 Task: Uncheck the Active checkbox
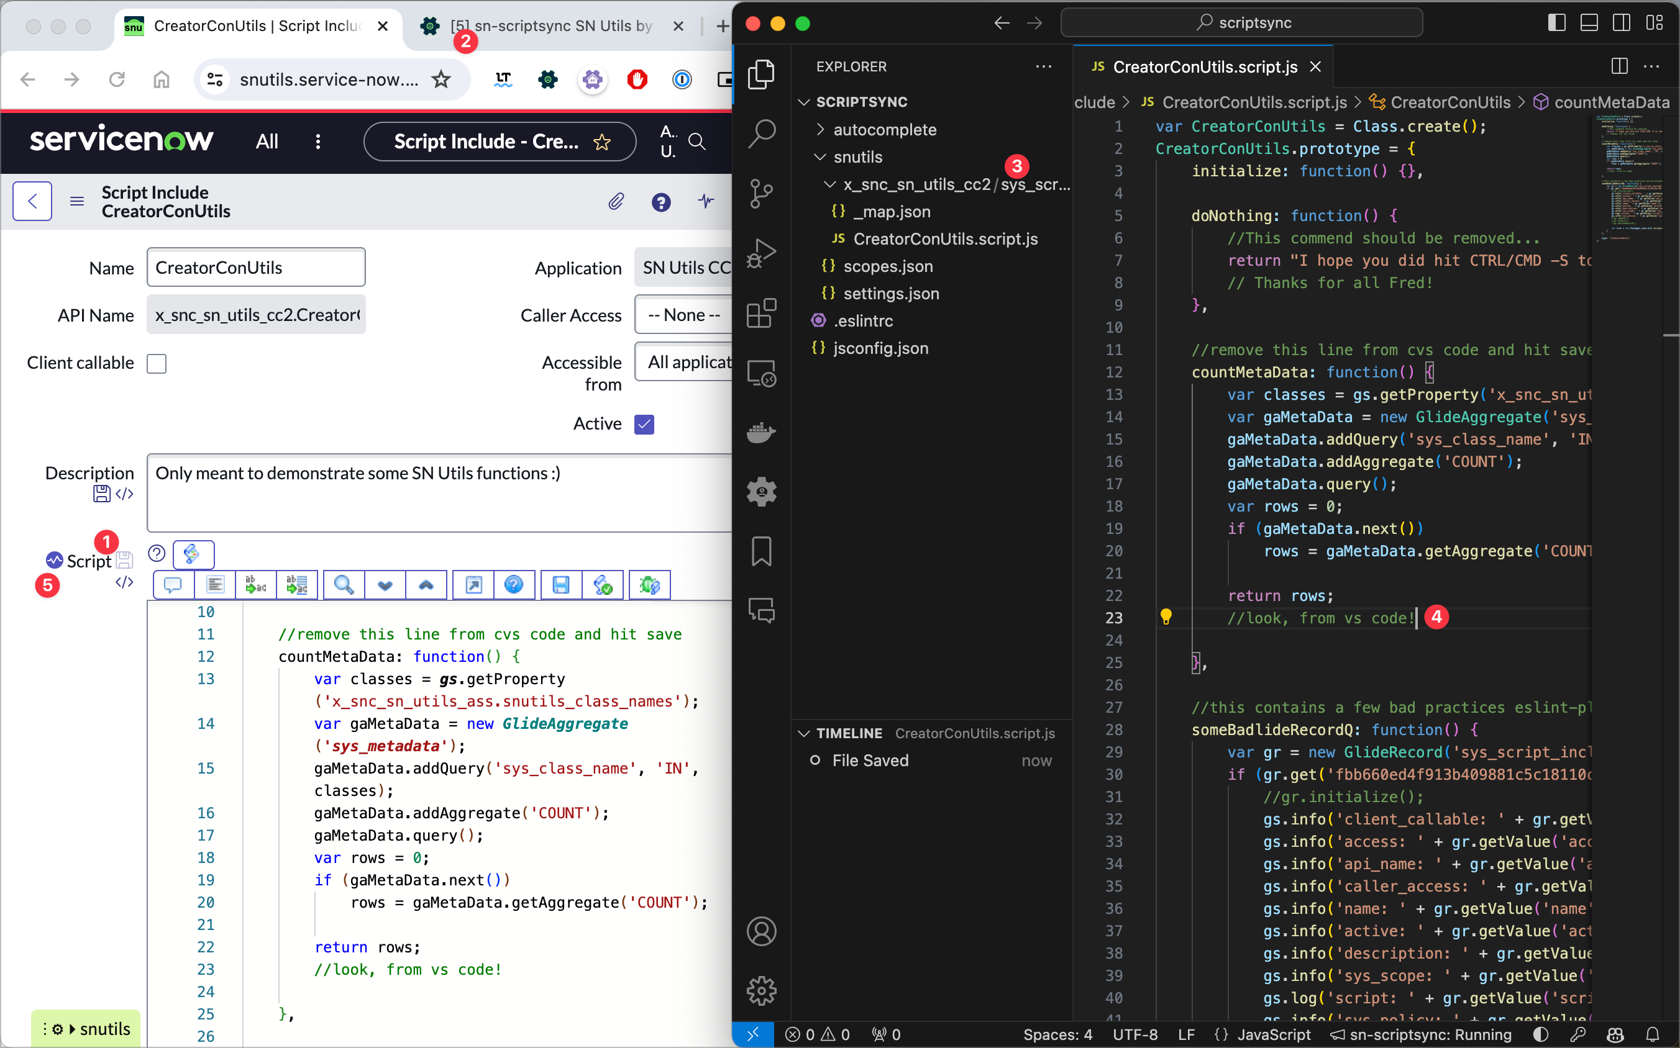(x=644, y=423)
